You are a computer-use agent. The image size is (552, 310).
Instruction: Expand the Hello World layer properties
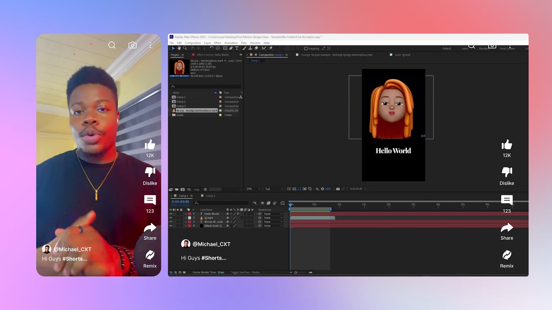(x=186, y=214)
